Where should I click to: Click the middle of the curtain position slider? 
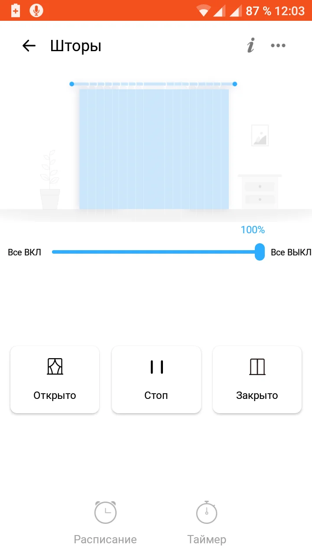pyautogui.click(x=156, y=252)
